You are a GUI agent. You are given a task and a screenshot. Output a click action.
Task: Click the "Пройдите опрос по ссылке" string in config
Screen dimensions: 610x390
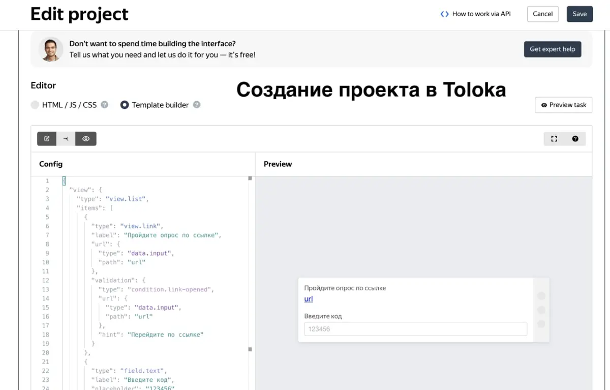pyautogui.click(x=171, y=235)
